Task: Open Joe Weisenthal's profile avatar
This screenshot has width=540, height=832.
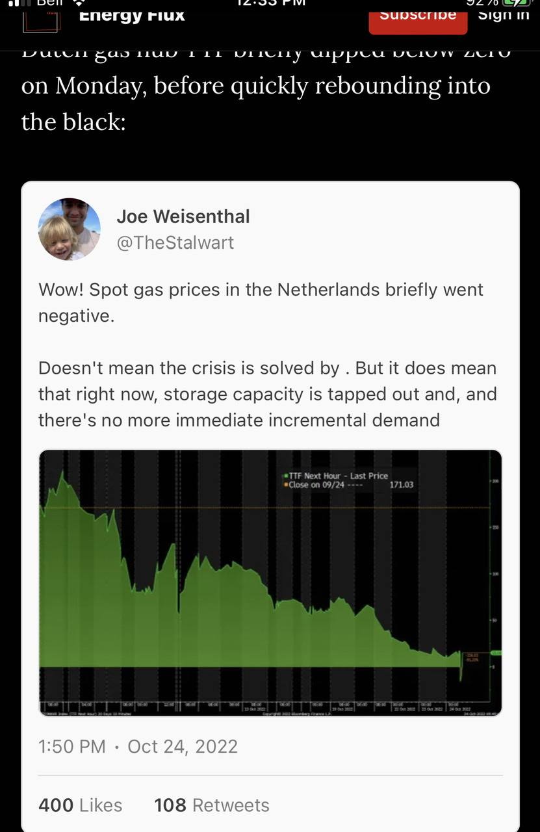Action: click(x=70, y=229)
